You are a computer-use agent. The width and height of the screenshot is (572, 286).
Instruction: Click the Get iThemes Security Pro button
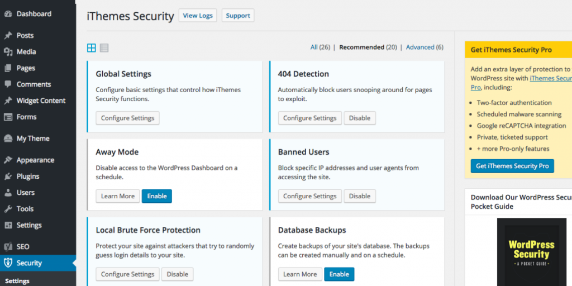(x=512, y=166)
